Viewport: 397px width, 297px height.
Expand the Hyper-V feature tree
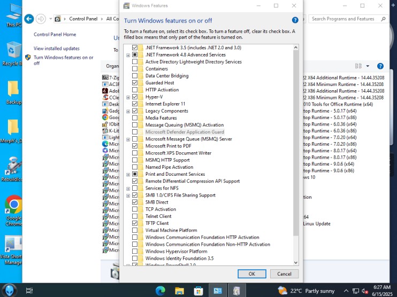coord(128,97)
